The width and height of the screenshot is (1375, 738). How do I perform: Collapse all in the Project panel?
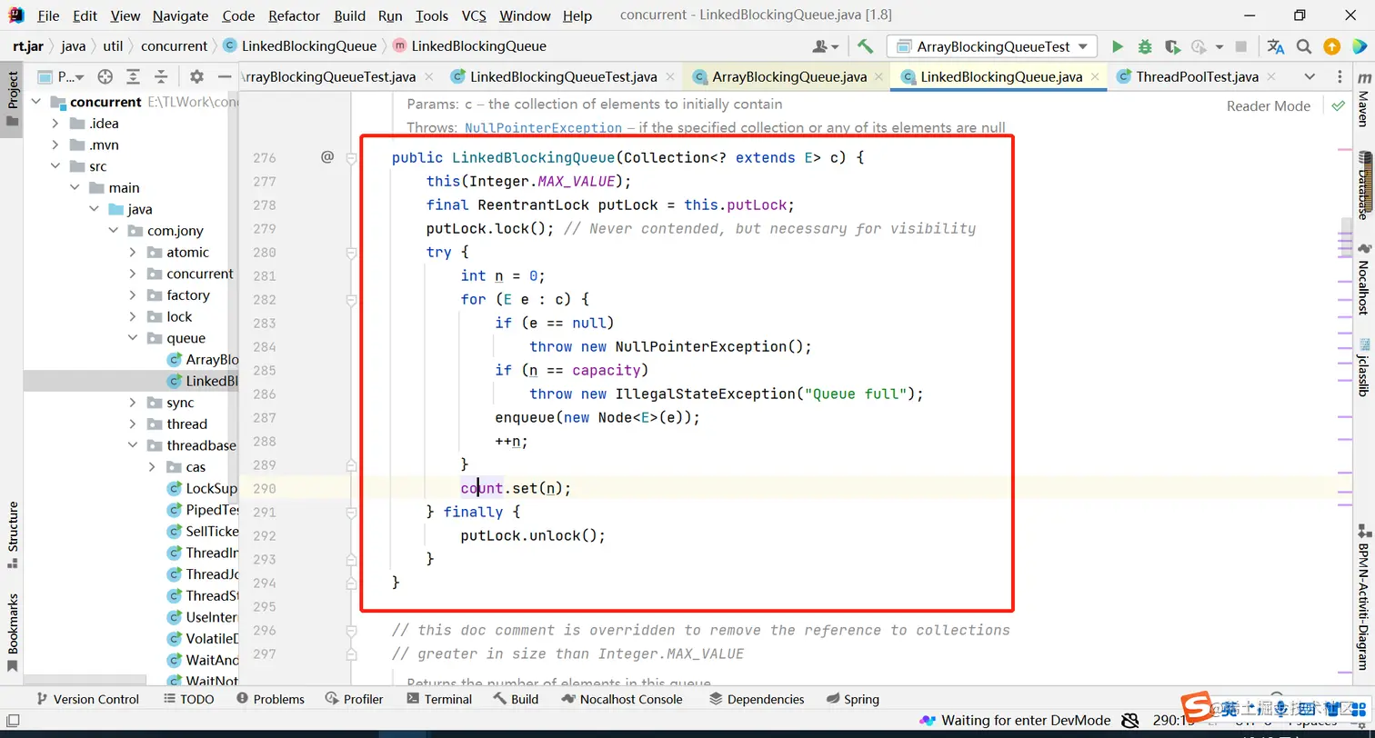coord(161,77)
